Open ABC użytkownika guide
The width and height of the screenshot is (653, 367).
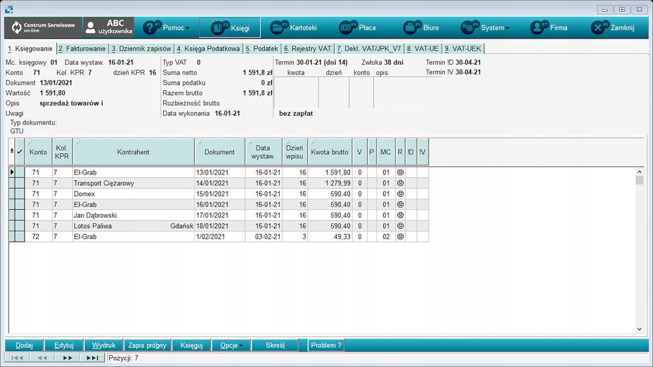(109, 28)
